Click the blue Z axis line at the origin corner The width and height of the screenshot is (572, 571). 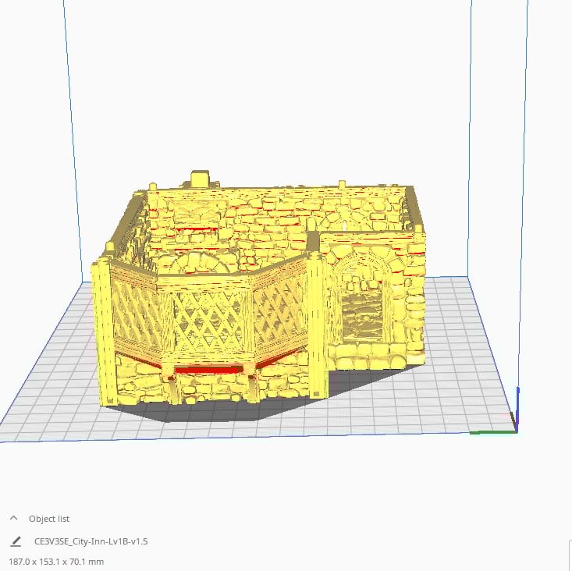[517, 409]
